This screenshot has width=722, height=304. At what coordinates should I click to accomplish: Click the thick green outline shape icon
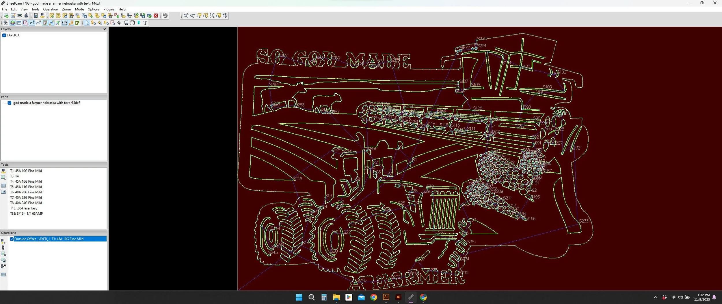[x=77, y=23]
